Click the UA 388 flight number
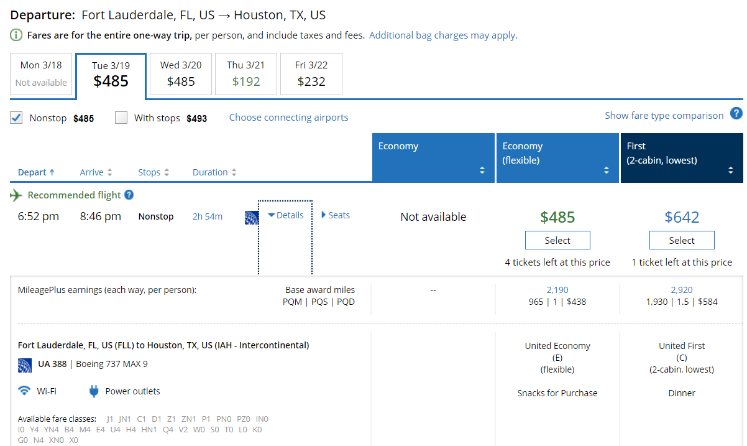747x446 pixels. [52, 364]
